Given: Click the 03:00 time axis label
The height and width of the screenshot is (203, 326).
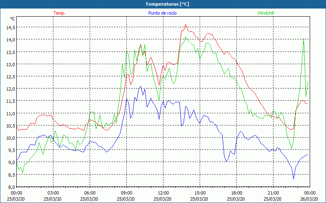Looking at the screenshot, I should pyautogui.click(x=53, y=193).
